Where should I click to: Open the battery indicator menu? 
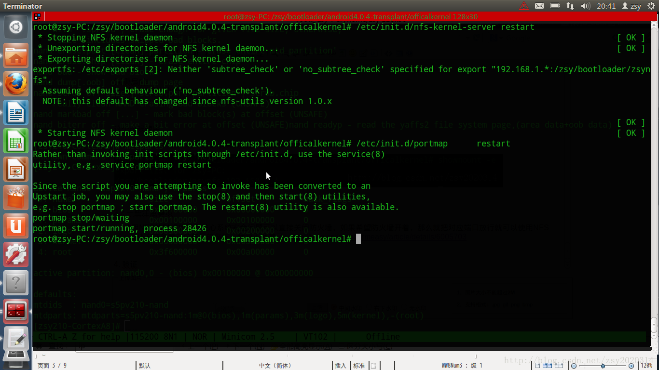(x=555, y=6)
